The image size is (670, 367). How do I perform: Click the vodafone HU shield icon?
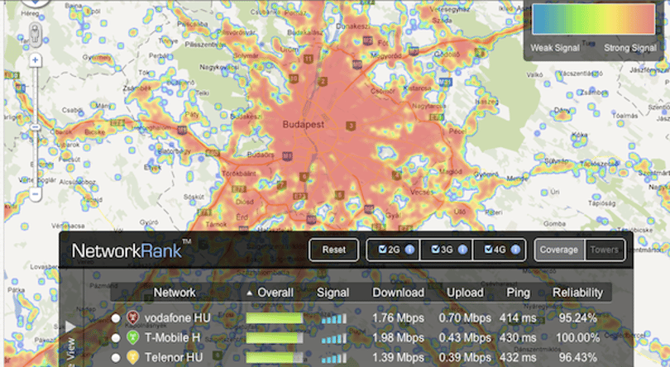coord(133,318)
